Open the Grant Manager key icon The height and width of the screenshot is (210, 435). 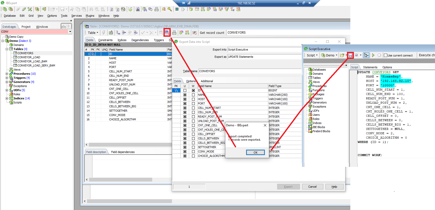pos(170,9)
